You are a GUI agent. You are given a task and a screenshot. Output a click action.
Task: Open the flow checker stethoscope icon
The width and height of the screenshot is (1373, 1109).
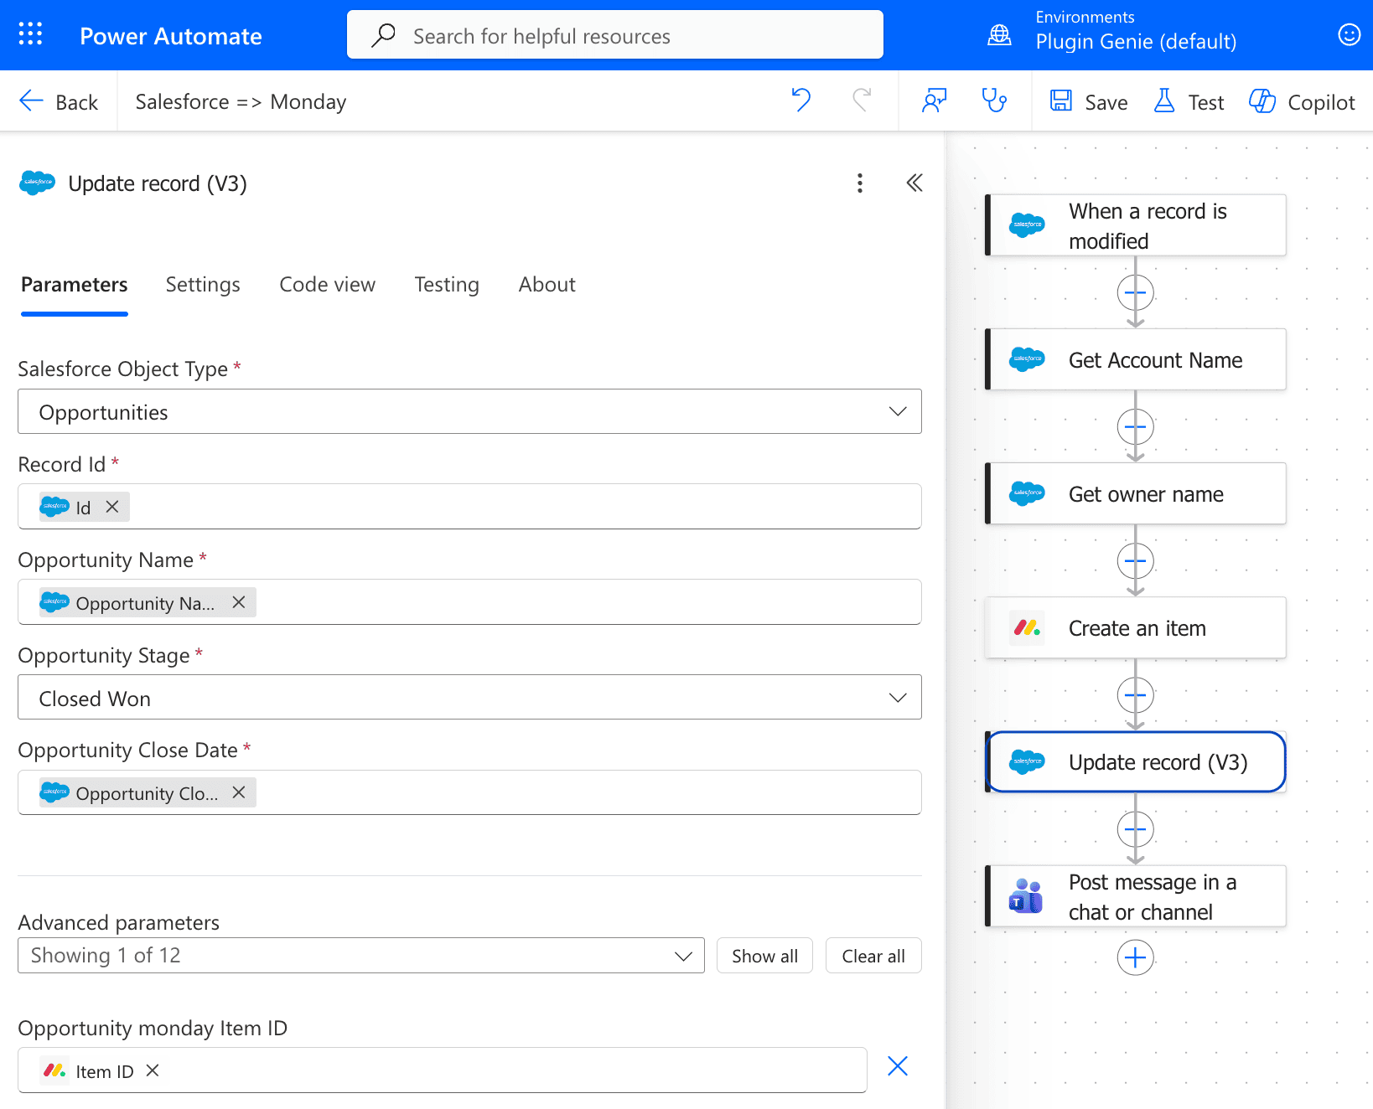pyautogui.click(x=994, y=101)
